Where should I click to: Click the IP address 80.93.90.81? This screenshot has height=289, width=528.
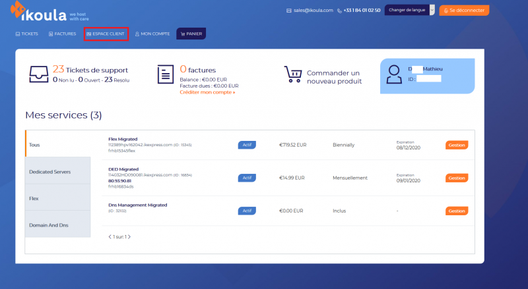click(119, 181)
